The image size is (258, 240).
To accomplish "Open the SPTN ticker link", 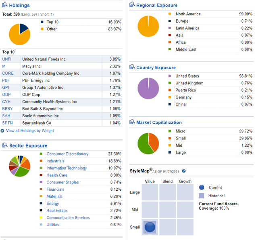I will point(7,123).
